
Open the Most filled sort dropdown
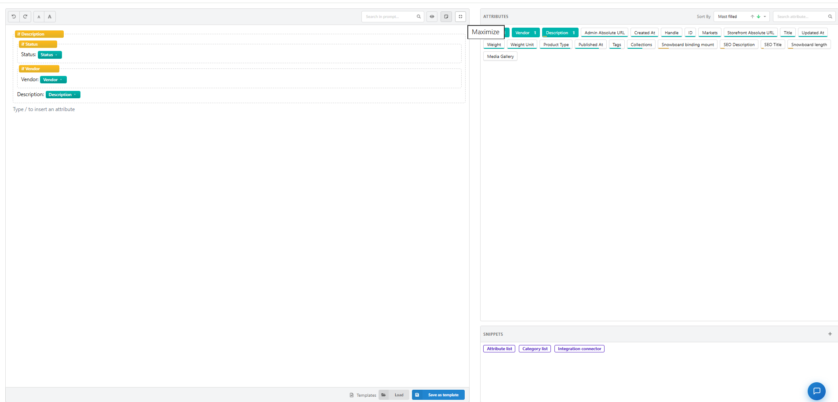click(x=741, y=17)
